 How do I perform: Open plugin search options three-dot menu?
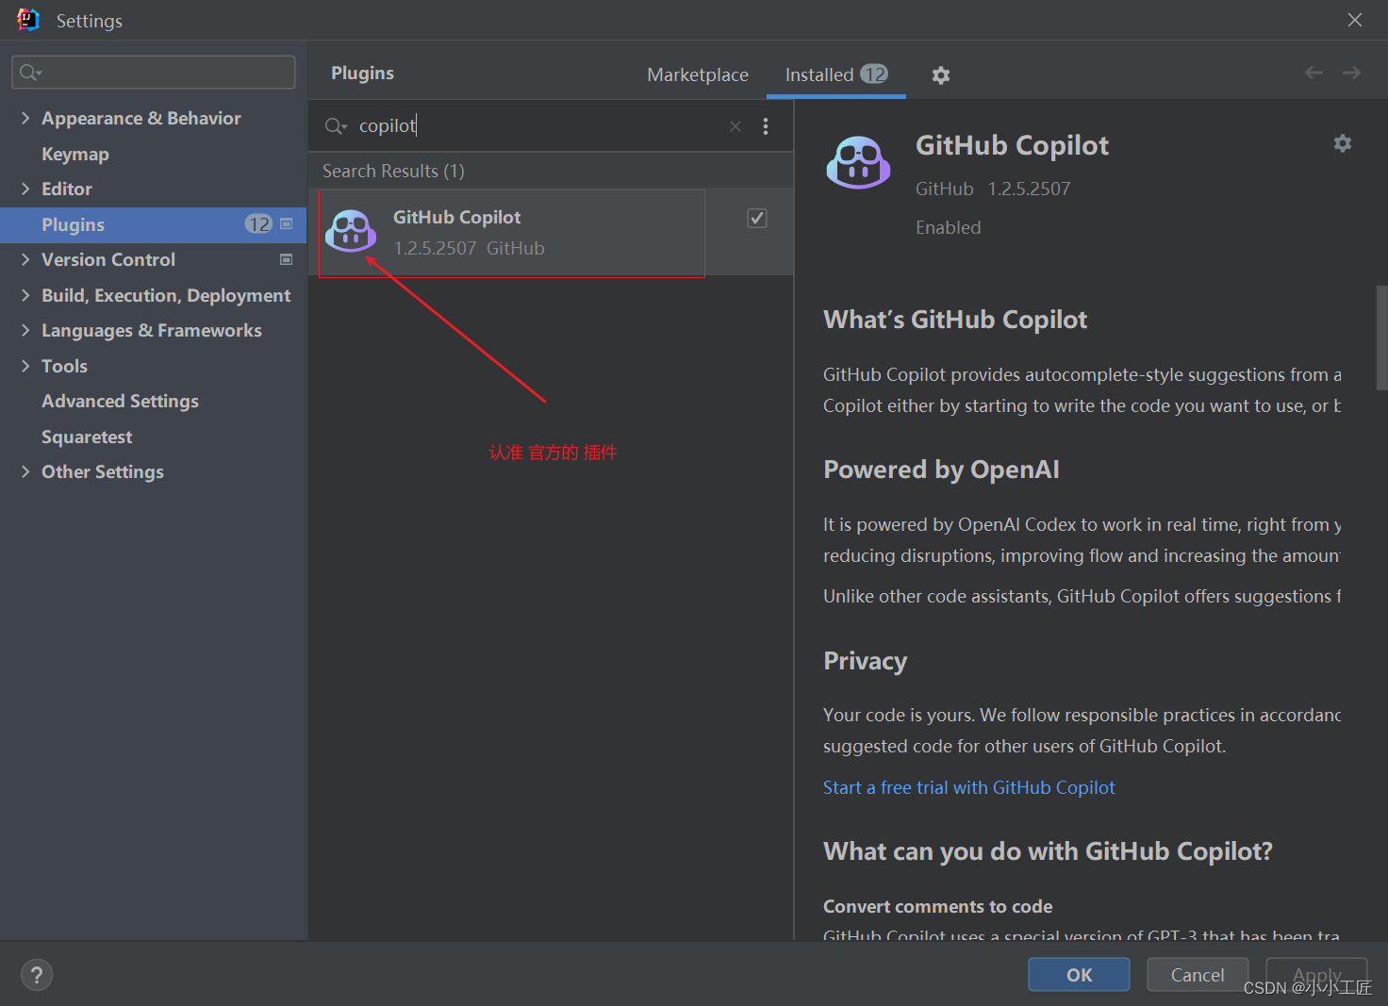[x=766, y=126]
